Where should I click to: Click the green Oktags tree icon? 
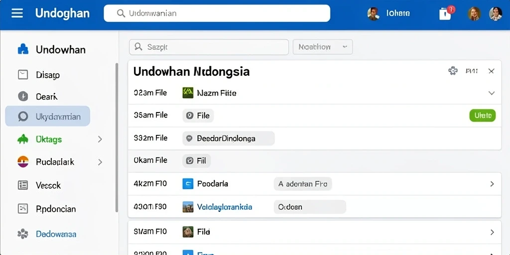coord(23,139)
